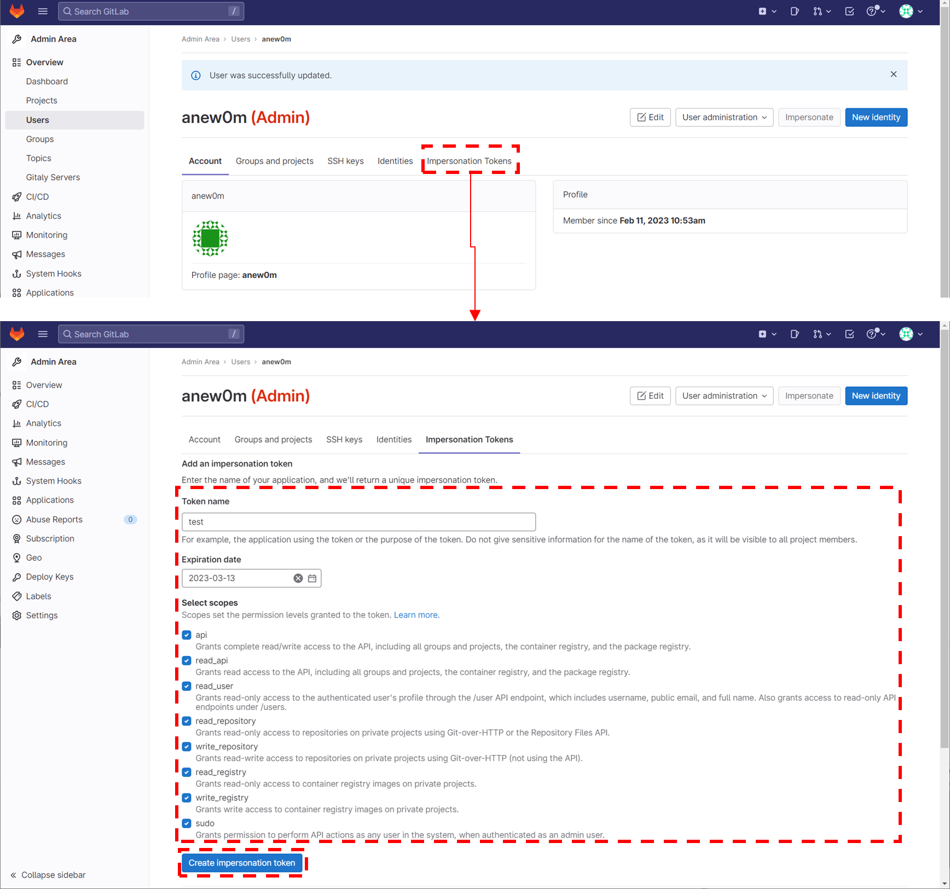Image resolution: width=950 pixels, height=889 pixels.
Task: Open Abuse Reports from the sidebar
Action: [x=54, y=519]
